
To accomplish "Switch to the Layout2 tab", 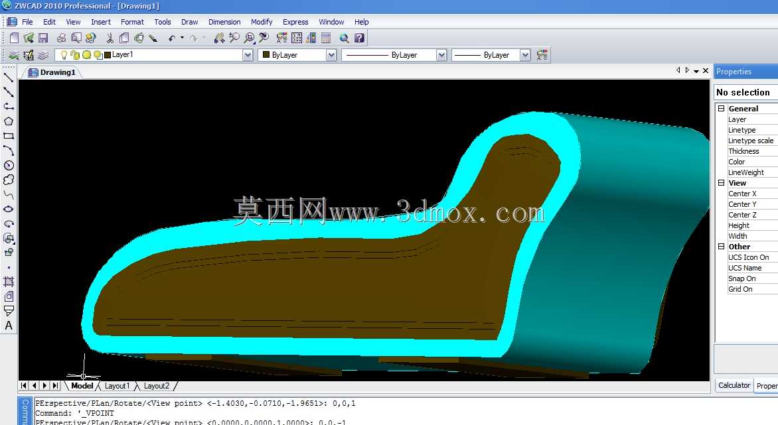I will click(156, 386).
